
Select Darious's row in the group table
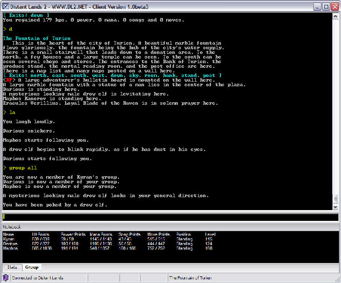pyautogui.click(x=103, y=244)
